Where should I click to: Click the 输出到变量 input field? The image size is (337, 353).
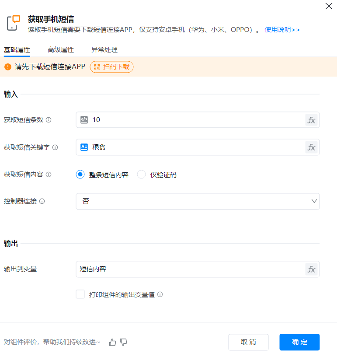coord(190,269)
